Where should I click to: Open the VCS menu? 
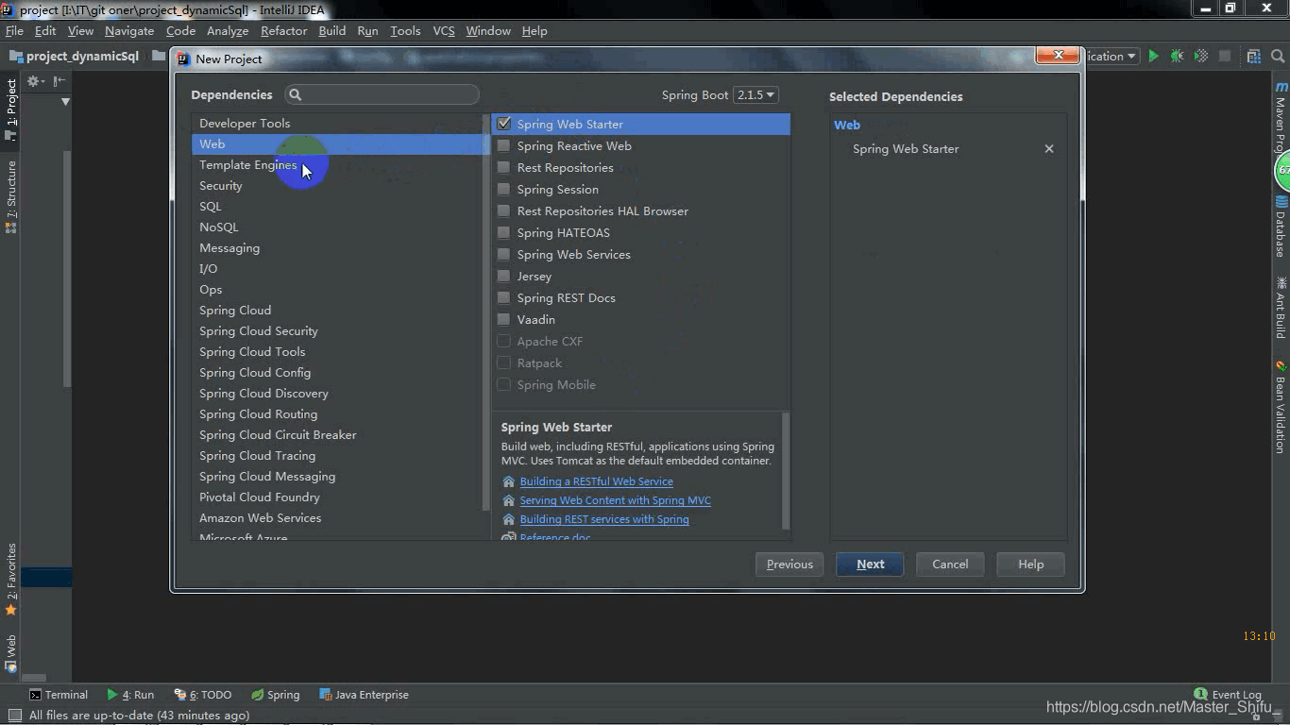[444, 30]
